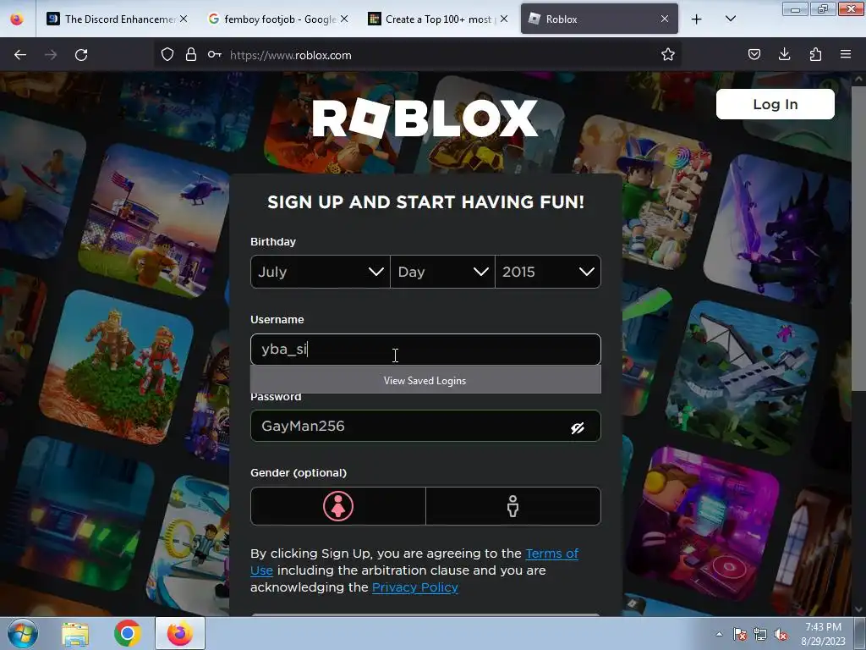Click the Username input field
This screenshot has height=650, width=866.
click(425, 350)
